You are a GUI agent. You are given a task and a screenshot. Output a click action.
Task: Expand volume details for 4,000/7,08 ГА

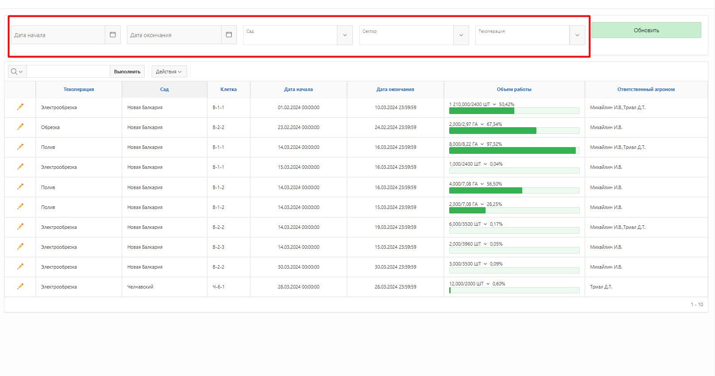482,184
